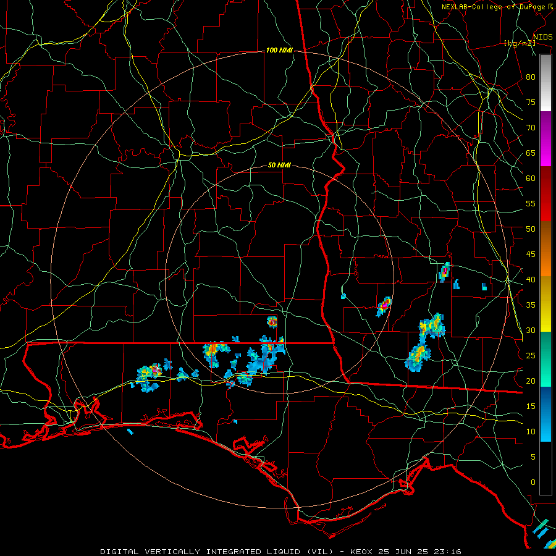
Task: Click scale value 45 on the legend
Action: 531,255
